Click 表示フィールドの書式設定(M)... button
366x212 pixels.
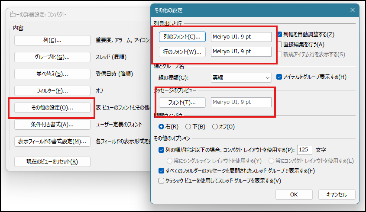pyautogui.click(x=52, y=141)
